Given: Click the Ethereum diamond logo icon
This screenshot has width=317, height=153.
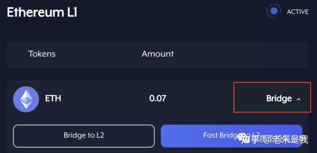Looking at the screenshot, I should point(26,99).
